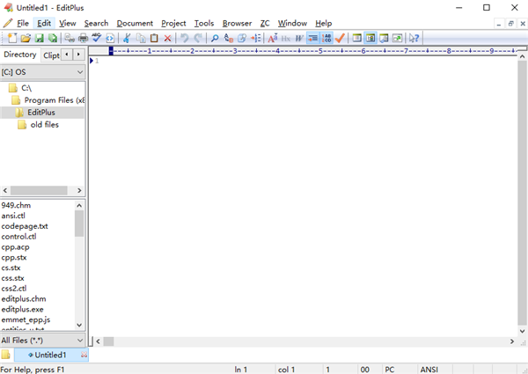This screenshot has width=528, height=374.
Task: Click the context help arrow icon
Action: click(414, 38)
